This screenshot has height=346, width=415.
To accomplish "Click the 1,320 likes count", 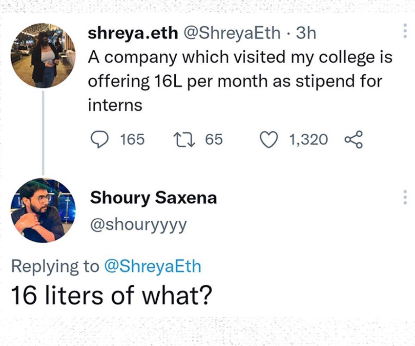I will (308, 140).
